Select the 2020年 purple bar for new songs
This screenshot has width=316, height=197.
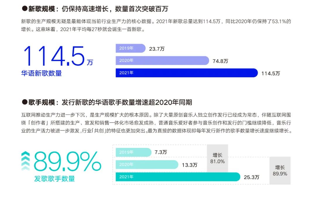162,61
